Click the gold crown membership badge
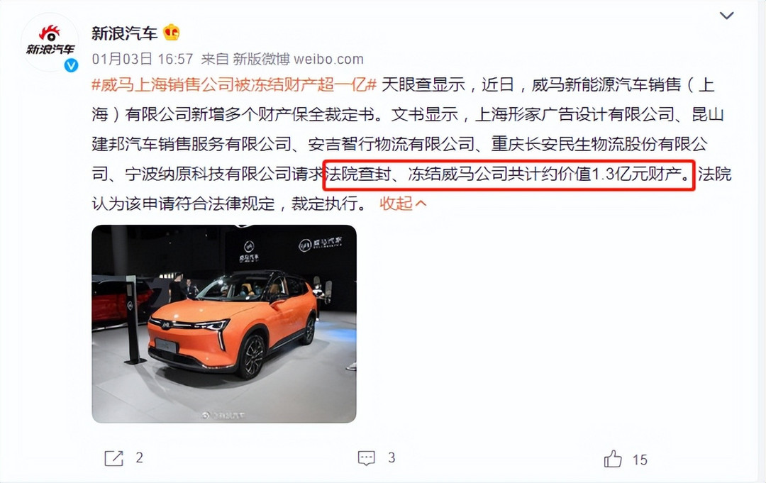This screenshot has width=766, height=483. coord(172,33)
